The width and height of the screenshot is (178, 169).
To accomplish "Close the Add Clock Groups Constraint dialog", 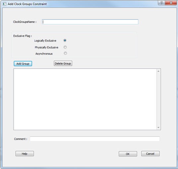I will pos(171,3).
